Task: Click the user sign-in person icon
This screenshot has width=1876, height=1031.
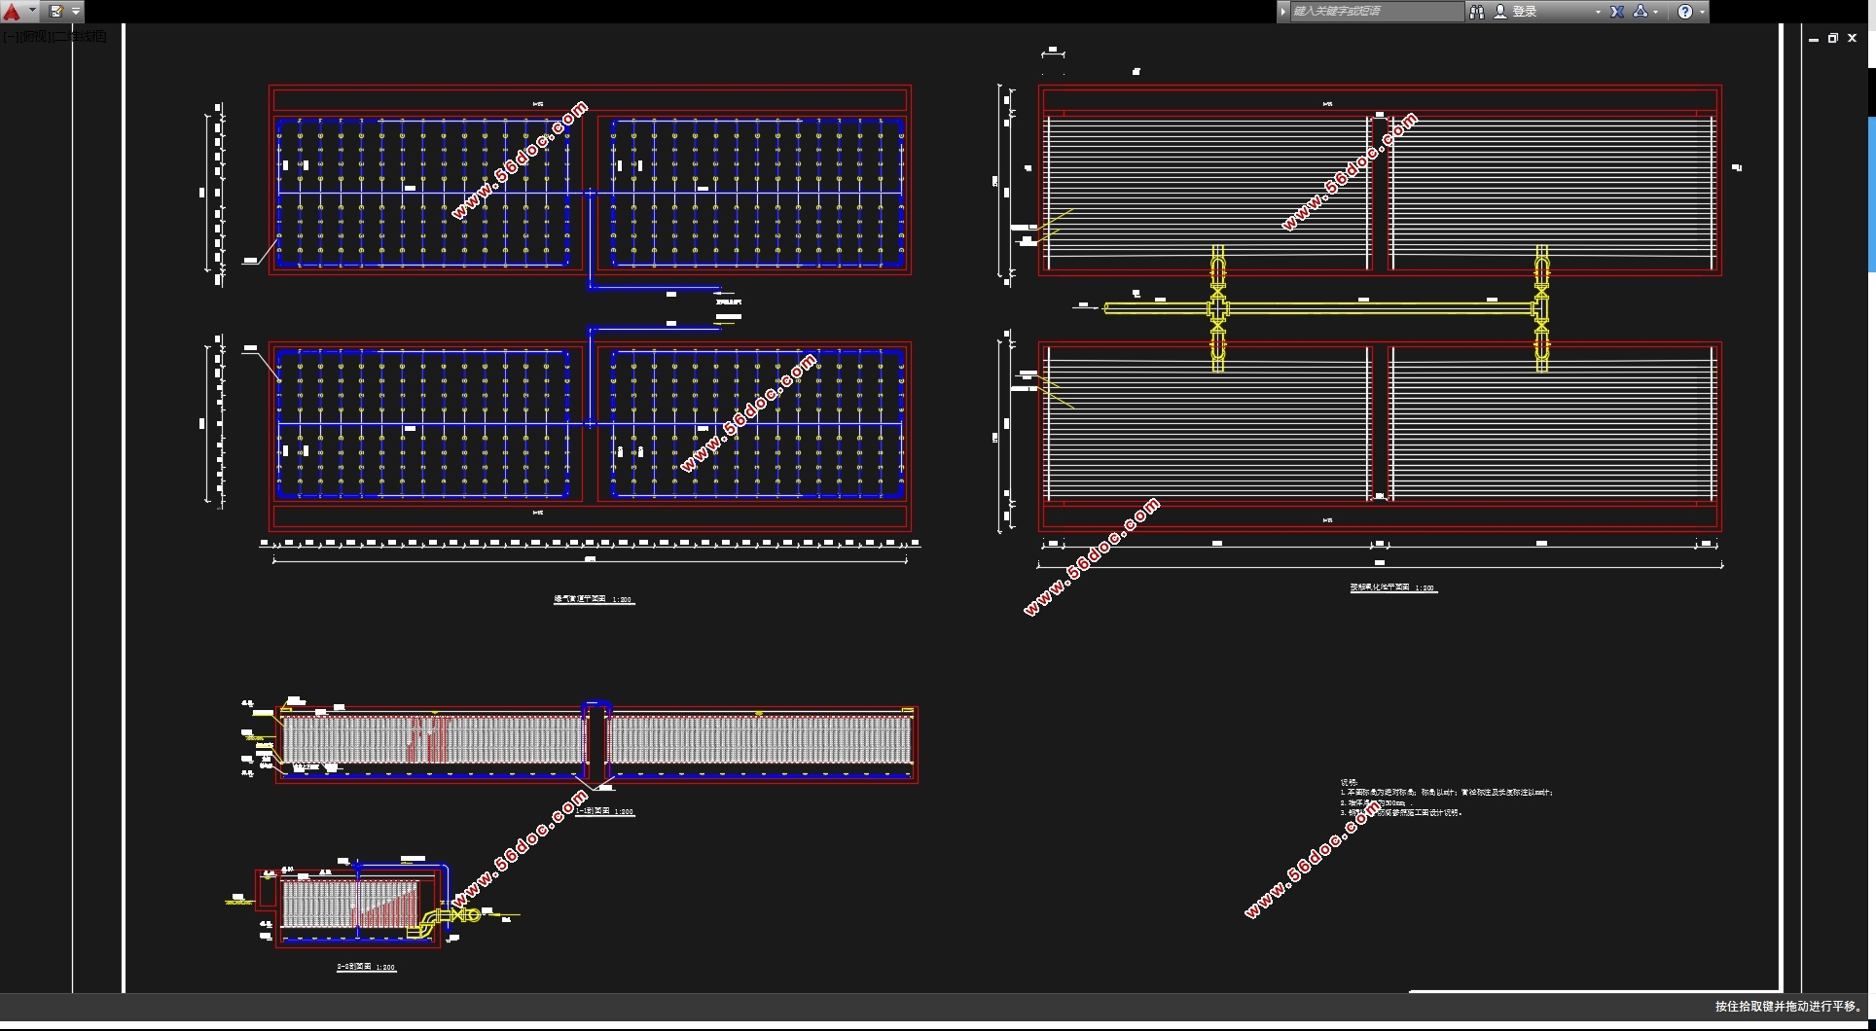Action: tap(1500, 12)
